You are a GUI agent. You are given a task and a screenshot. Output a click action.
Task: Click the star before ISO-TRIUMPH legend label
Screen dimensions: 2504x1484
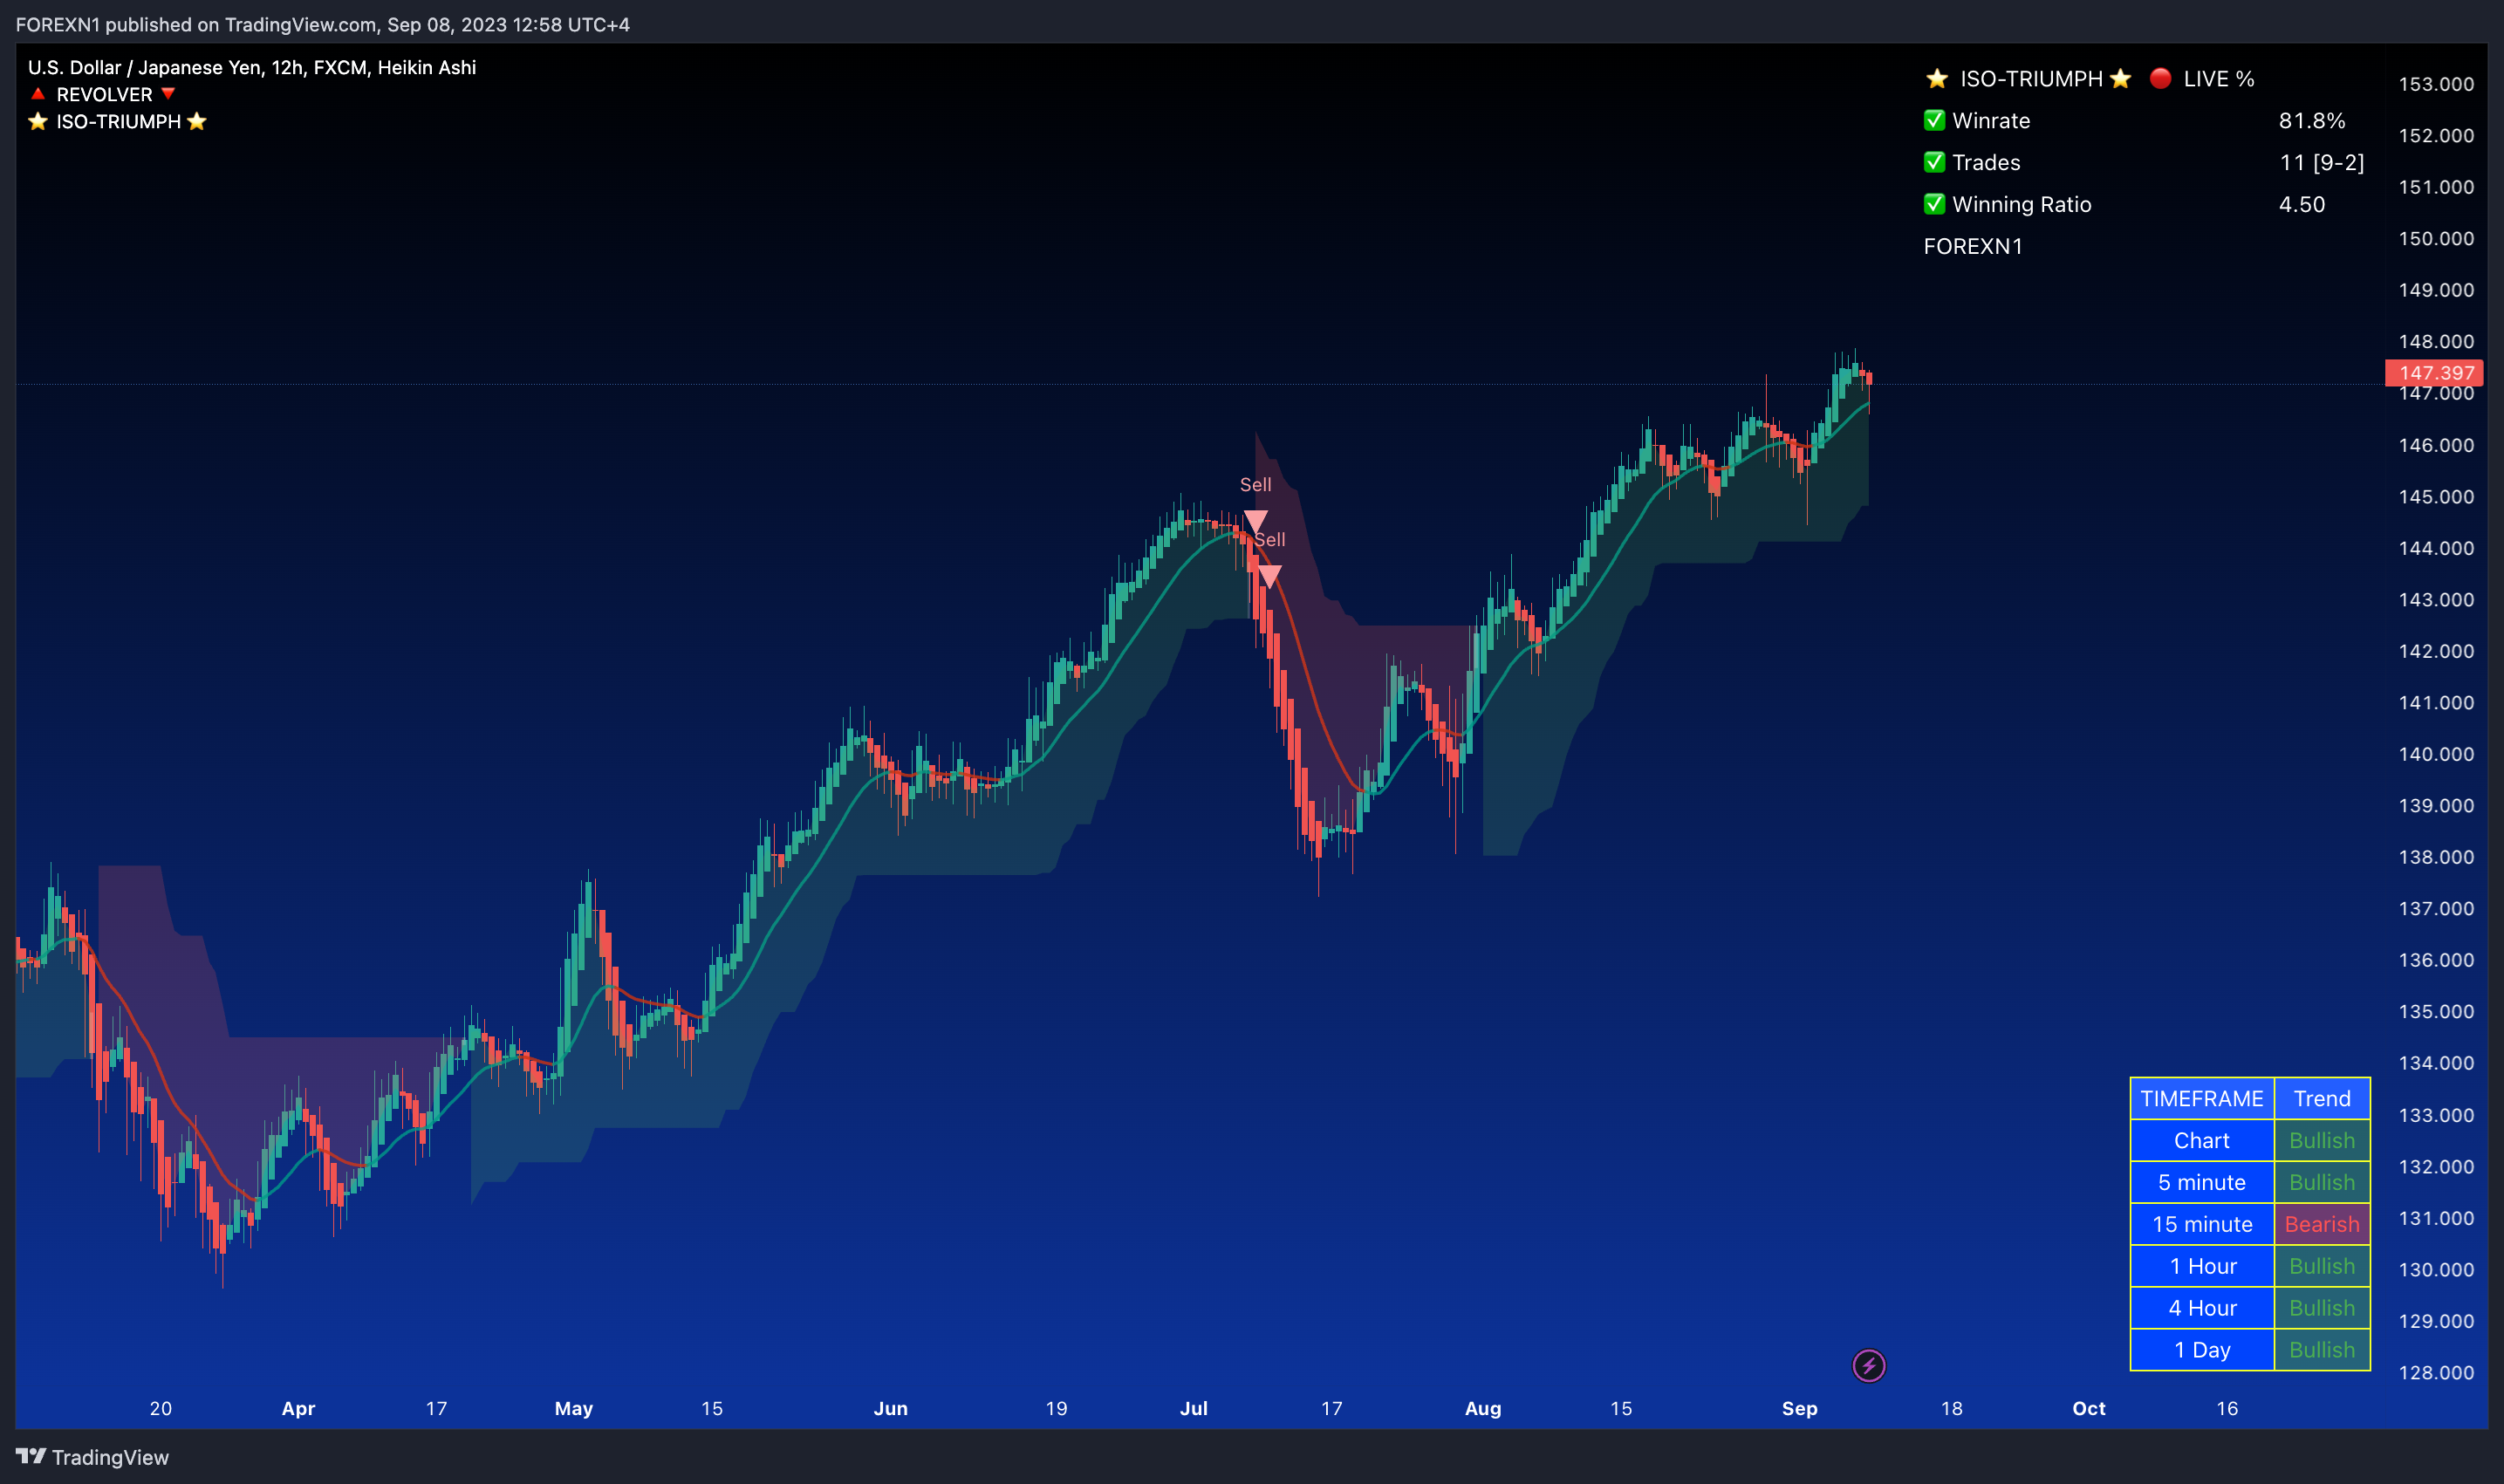pyautogui.click(x=38, y=121)
